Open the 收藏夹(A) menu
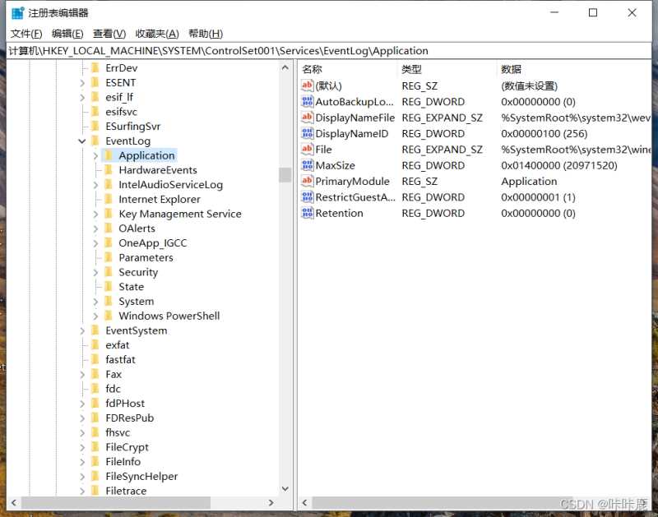This screenshot has height=517, width=658. (157, 34)
